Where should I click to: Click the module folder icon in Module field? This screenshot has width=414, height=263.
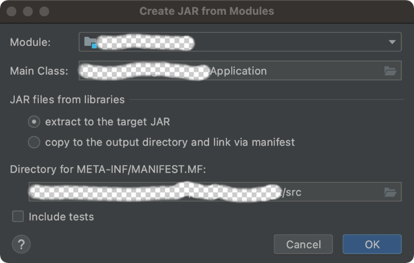[x=91, y=42]
